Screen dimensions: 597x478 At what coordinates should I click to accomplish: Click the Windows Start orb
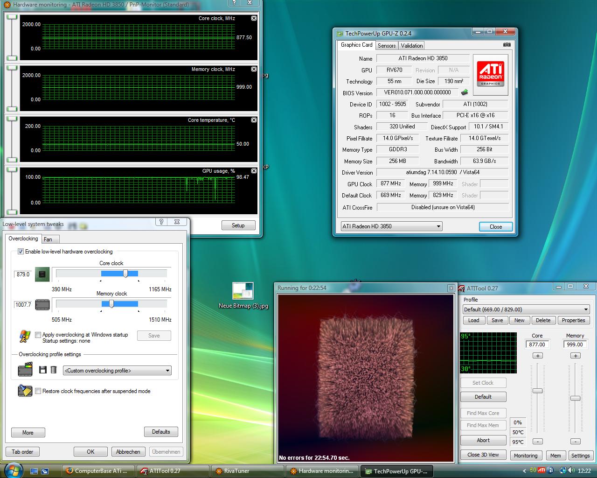[x=13, y=470]
